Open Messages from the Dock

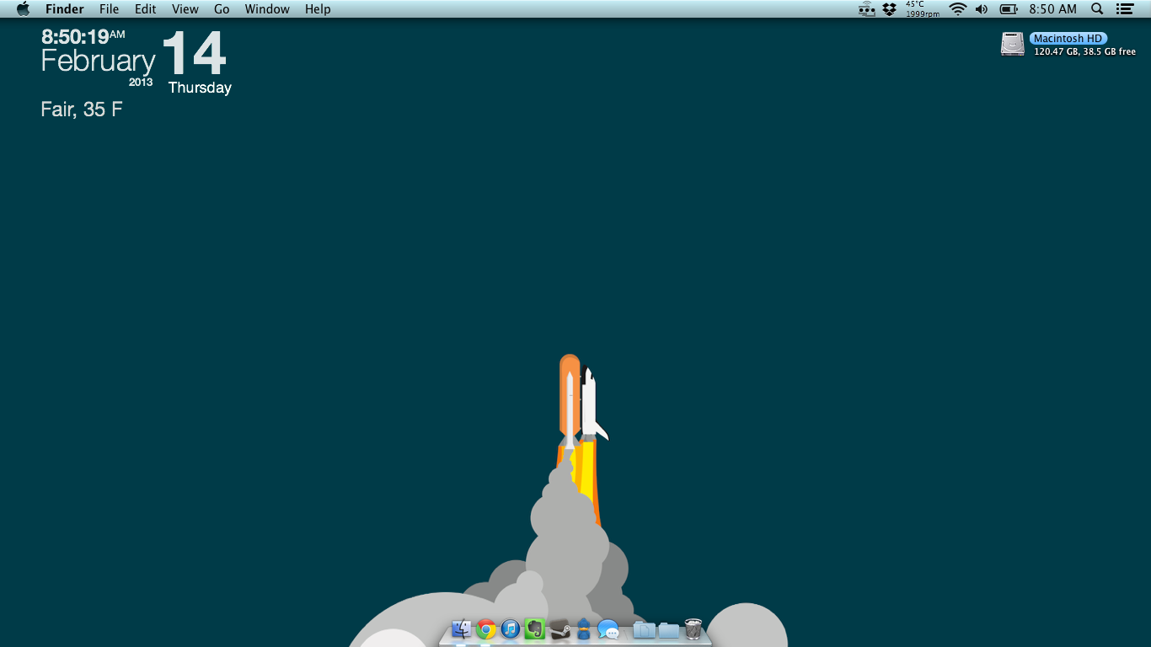pos(608,629)
